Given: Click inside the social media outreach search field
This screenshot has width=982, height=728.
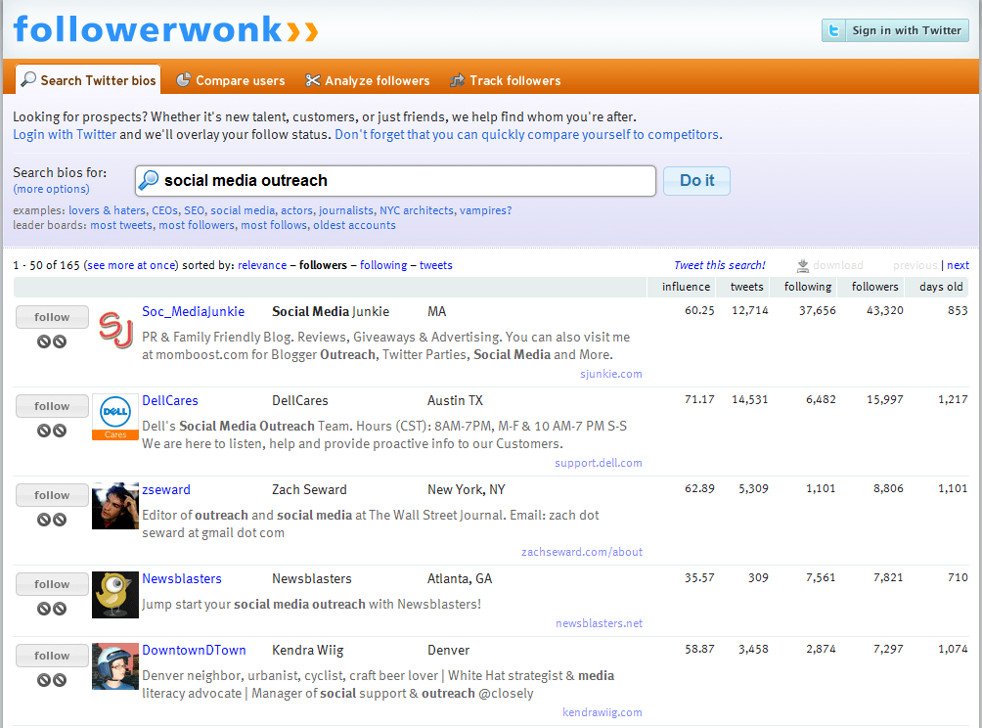Looking at the screenshot, I should pos(391,180).
